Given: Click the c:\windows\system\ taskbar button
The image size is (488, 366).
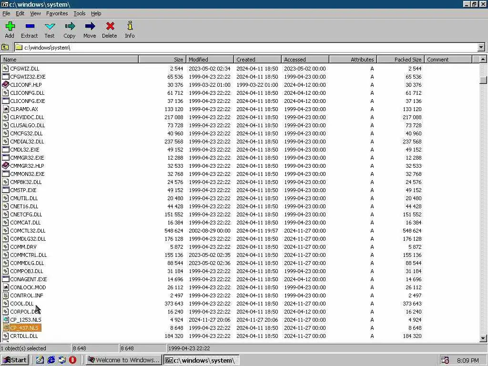Looking at the screenshot, I should [x=202, y=360].
